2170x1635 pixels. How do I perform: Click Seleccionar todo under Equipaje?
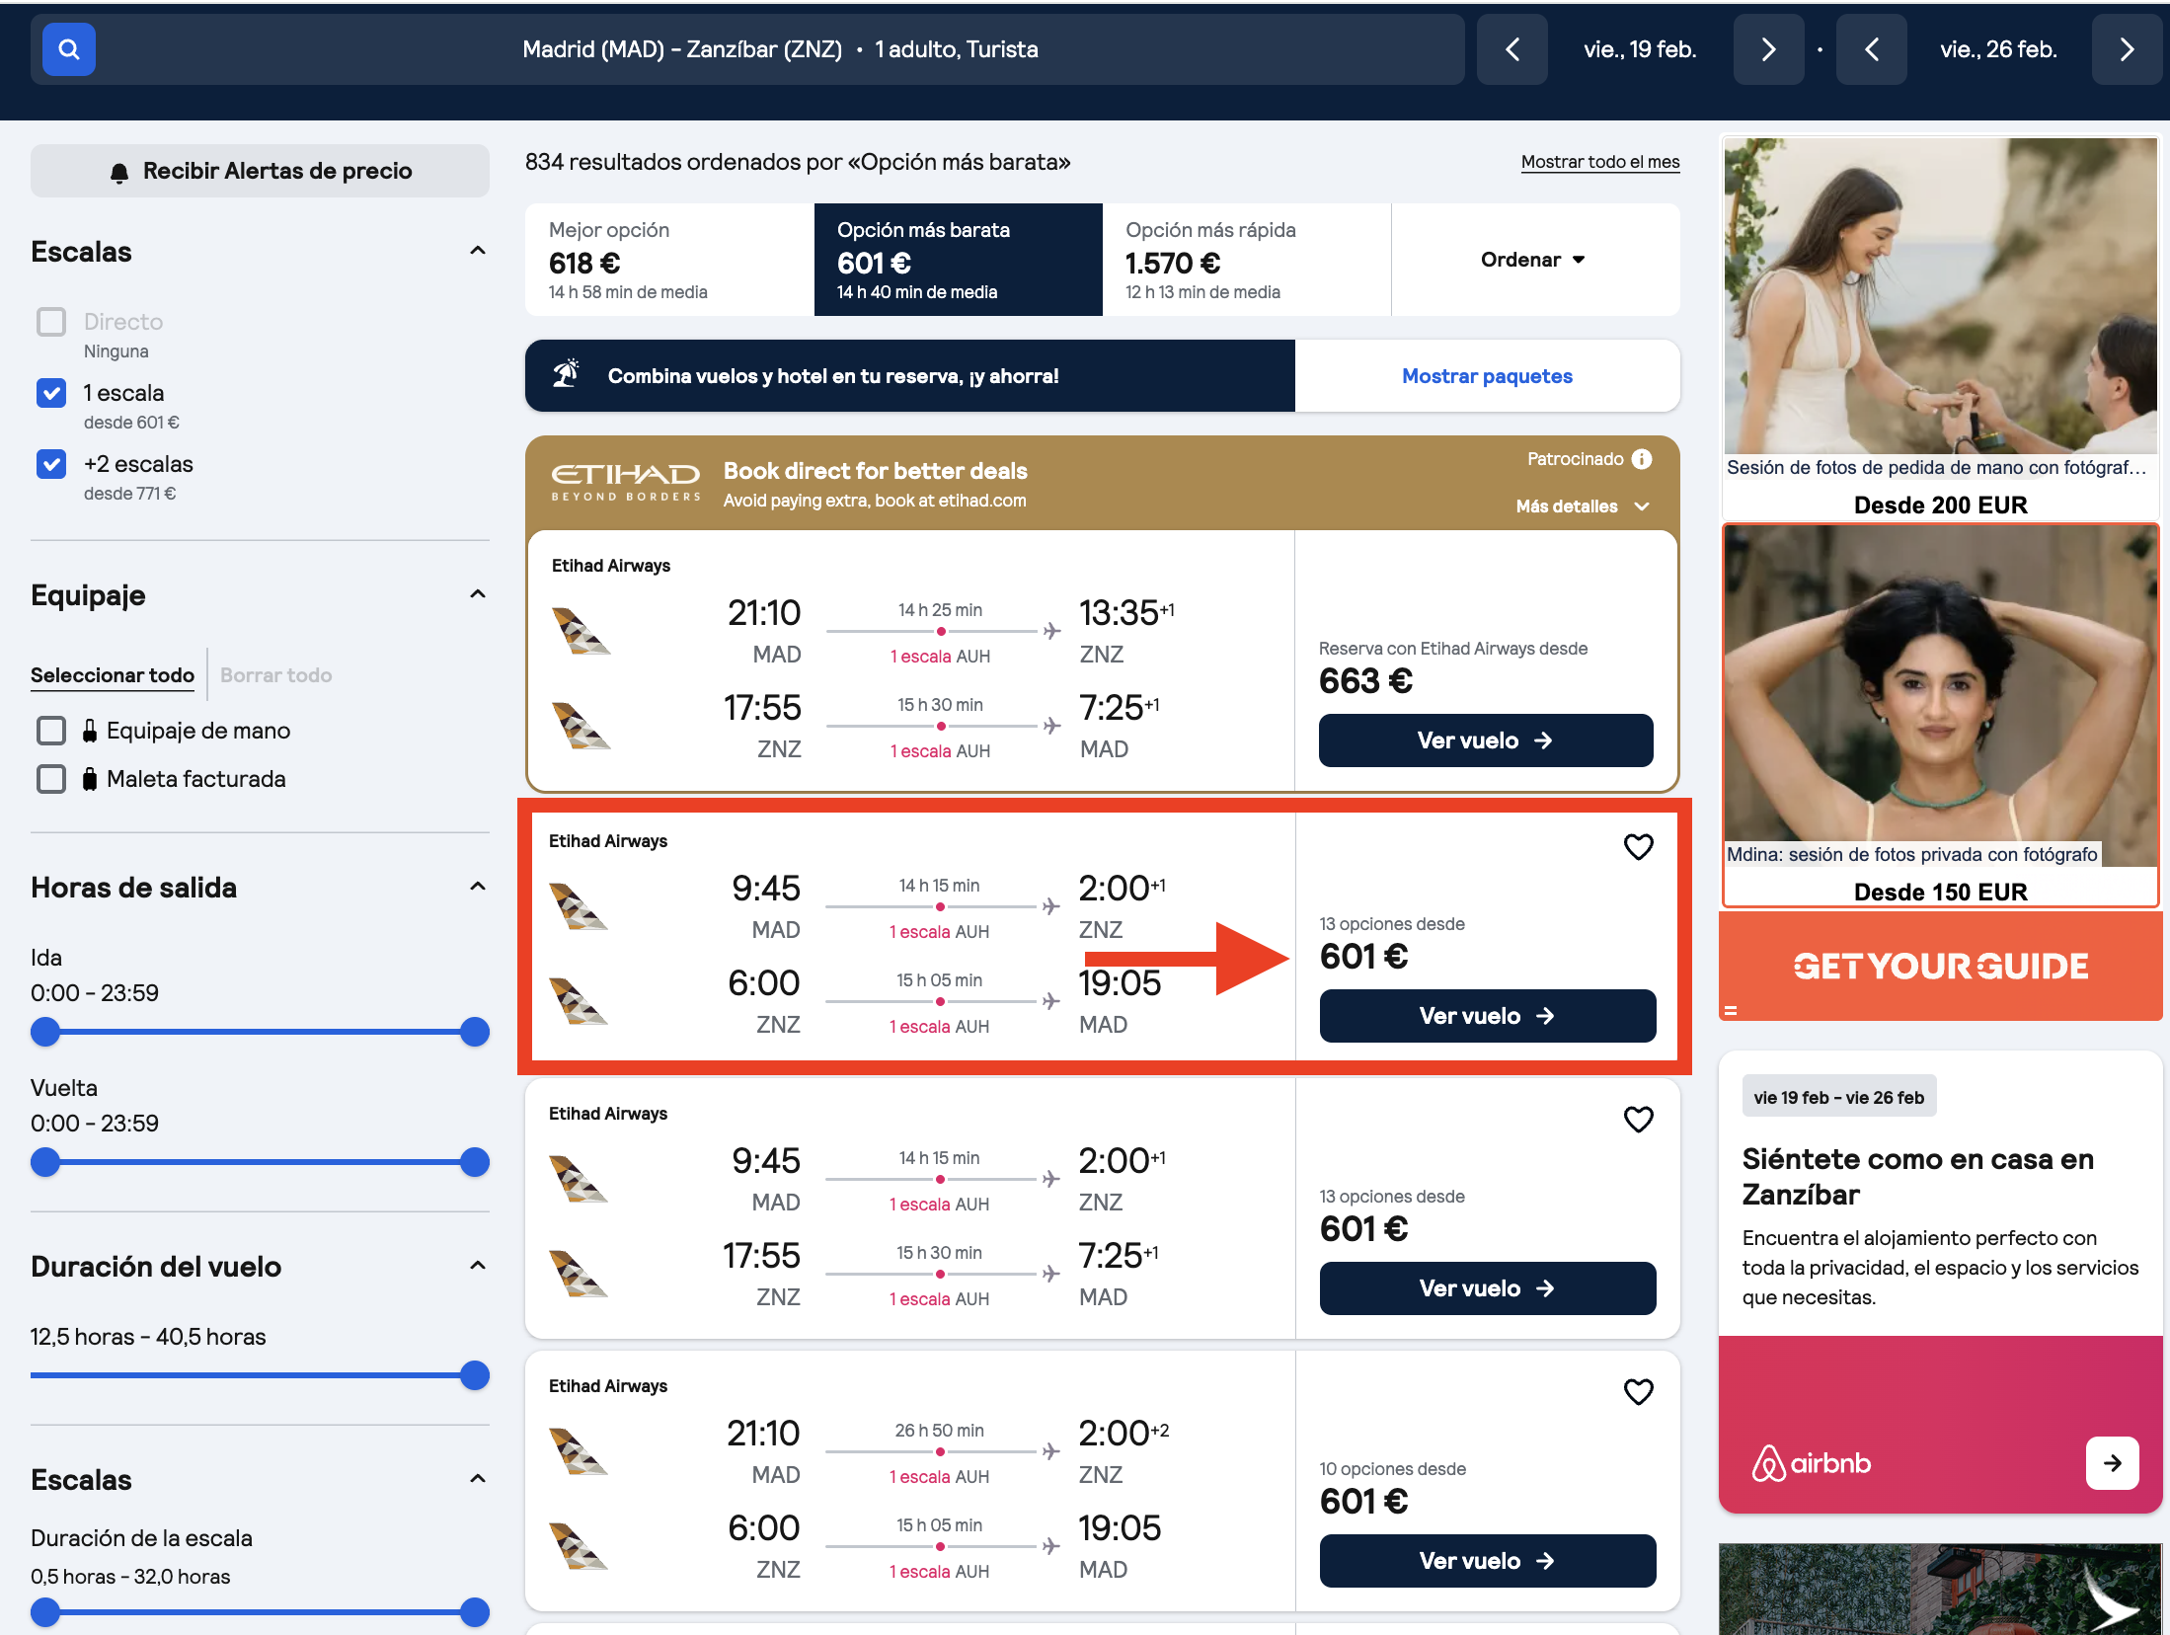pos(113,675)
